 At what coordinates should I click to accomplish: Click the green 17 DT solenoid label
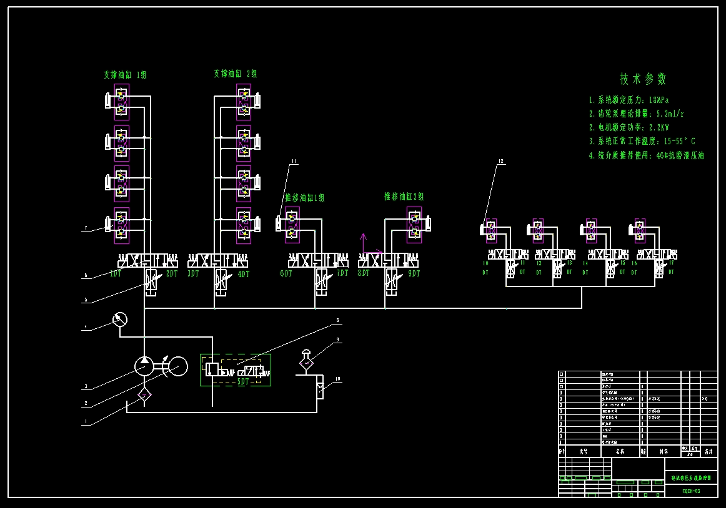coord(672,267)
